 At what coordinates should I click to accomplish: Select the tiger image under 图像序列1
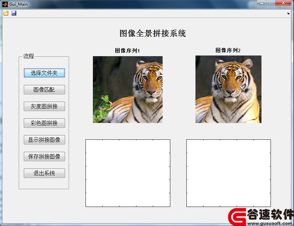128,90
